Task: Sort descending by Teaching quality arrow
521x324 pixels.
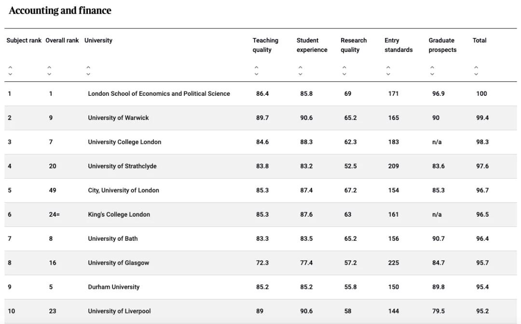Action: (256, 74)
